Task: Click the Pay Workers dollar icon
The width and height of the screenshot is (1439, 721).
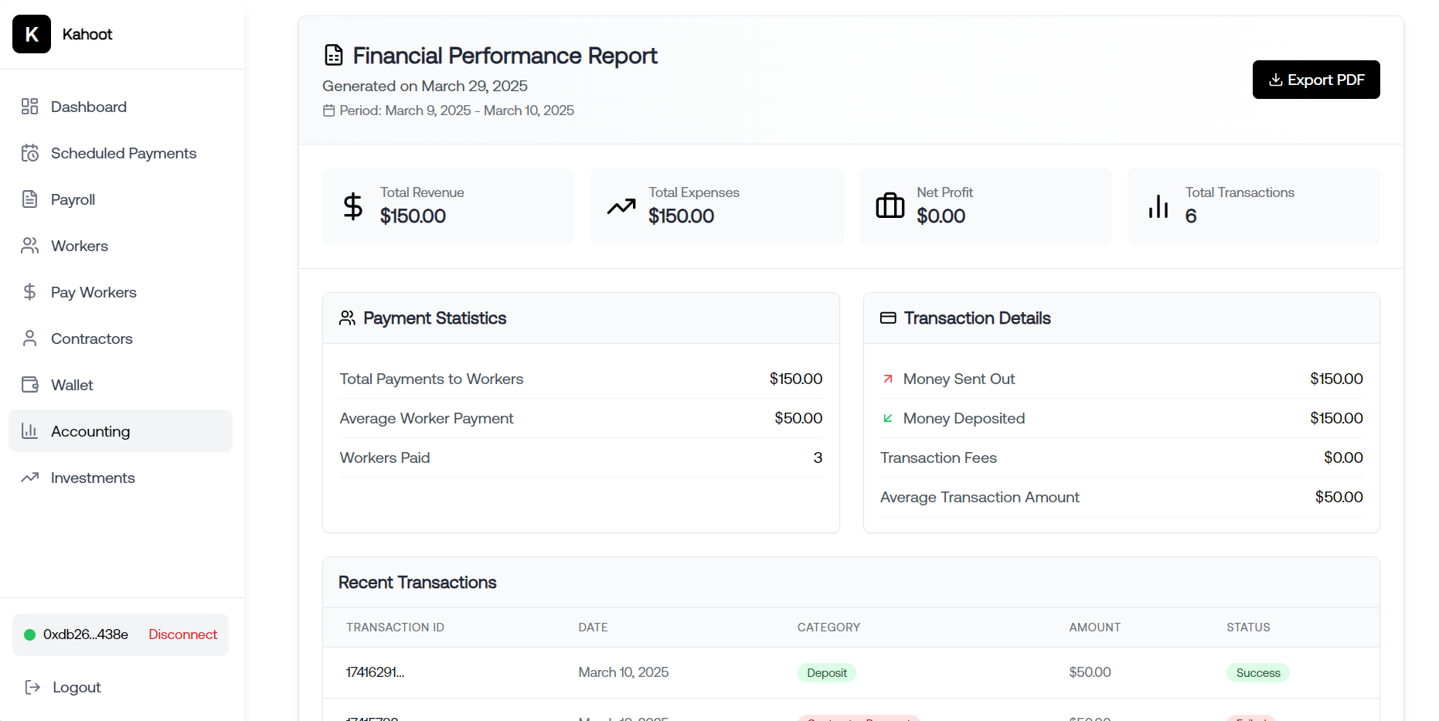Action: 29,292
